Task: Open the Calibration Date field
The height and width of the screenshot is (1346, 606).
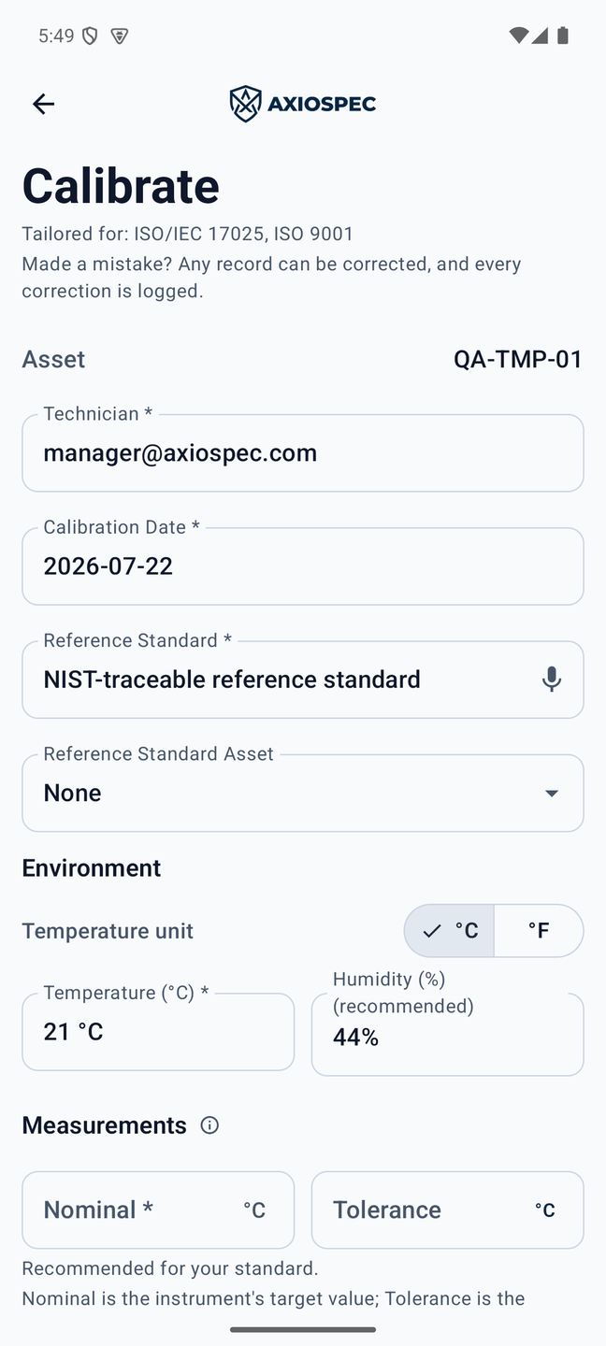Action: click(x=303, y=566)
